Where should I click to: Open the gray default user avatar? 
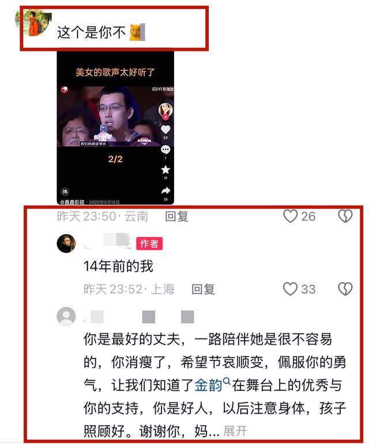point(66,317)
